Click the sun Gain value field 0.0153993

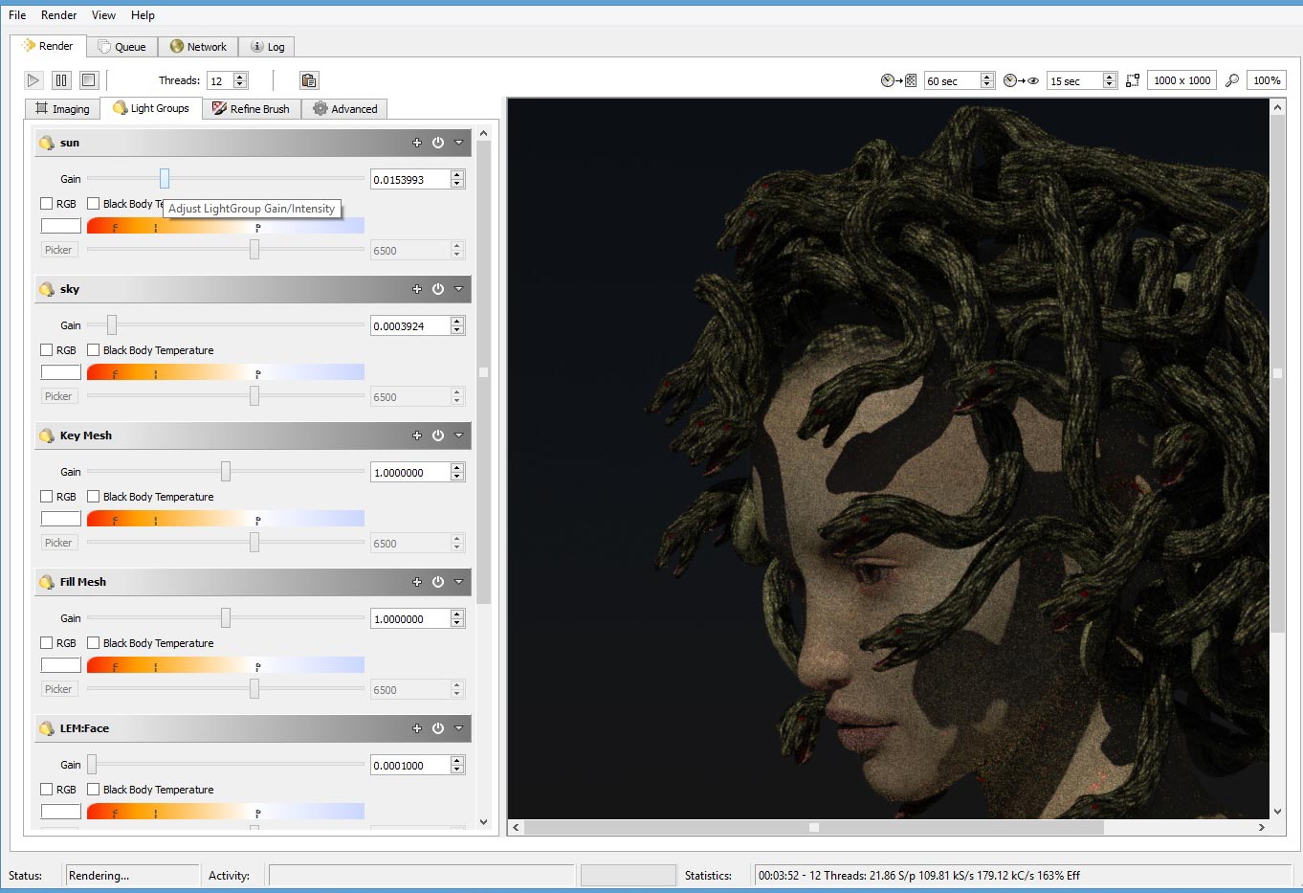(410, 179)
